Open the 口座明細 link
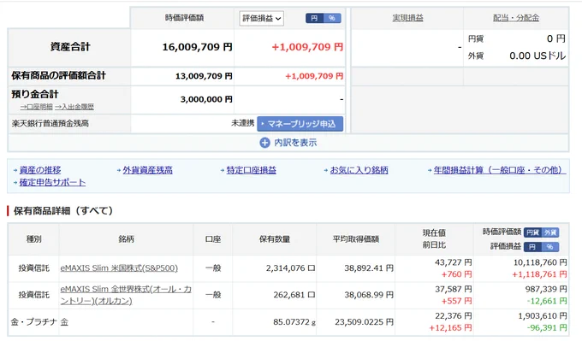This screenshot has width=582, height=341. (x=36, y=107)
